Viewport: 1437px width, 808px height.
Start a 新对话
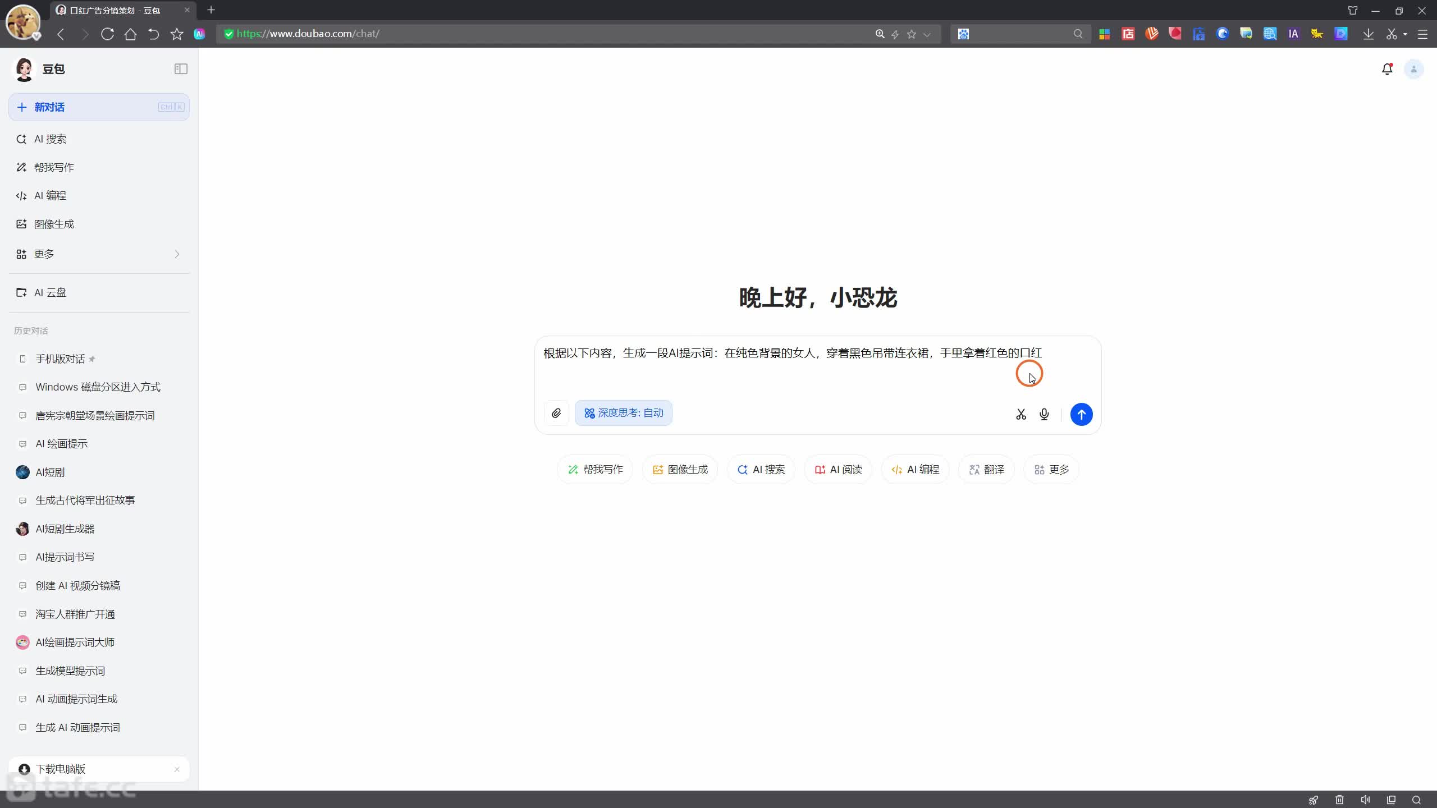coord(99,107)
